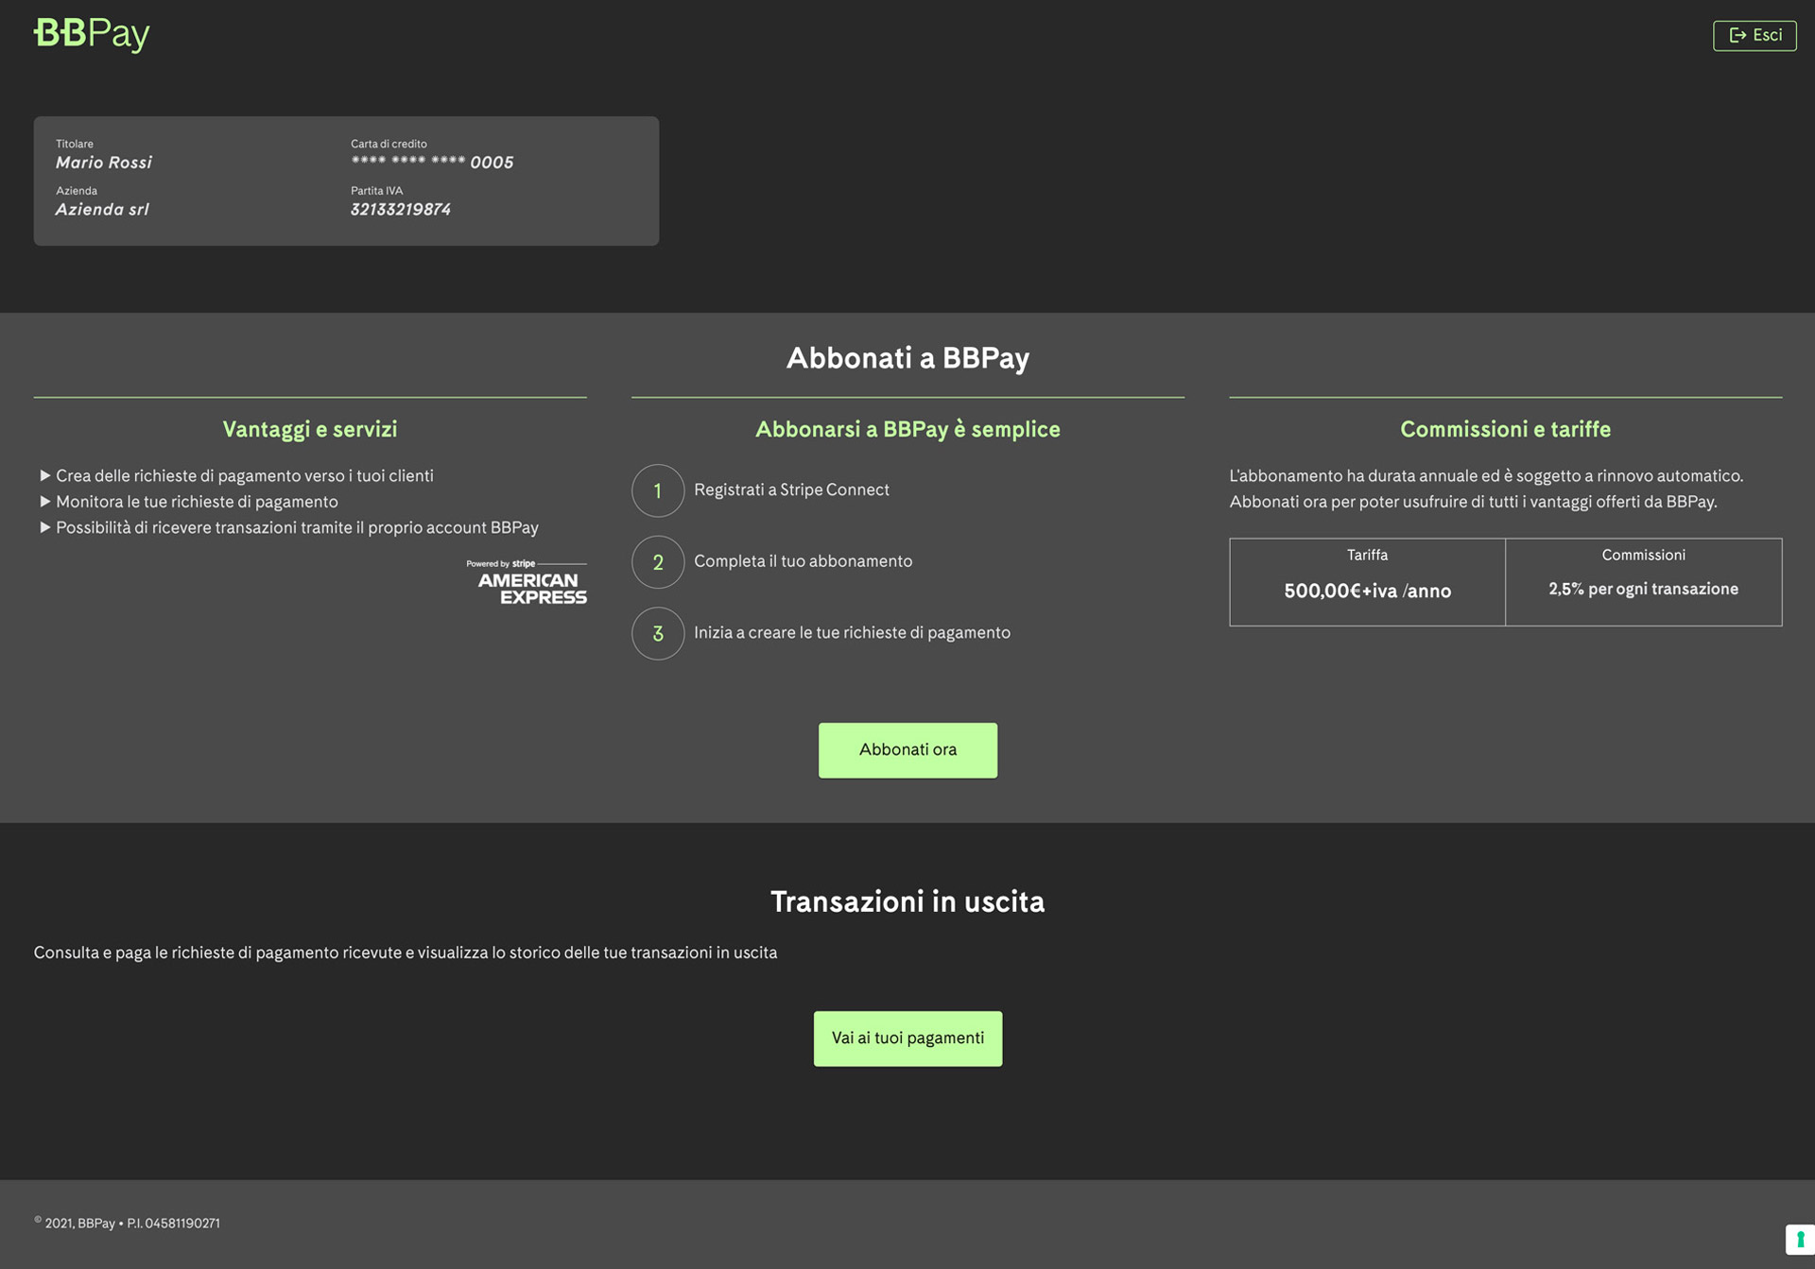Click the 500,00€+iva /anno tariff cell
The height and width of the screenshot is (1269, 1815).
click(1367, 582)
